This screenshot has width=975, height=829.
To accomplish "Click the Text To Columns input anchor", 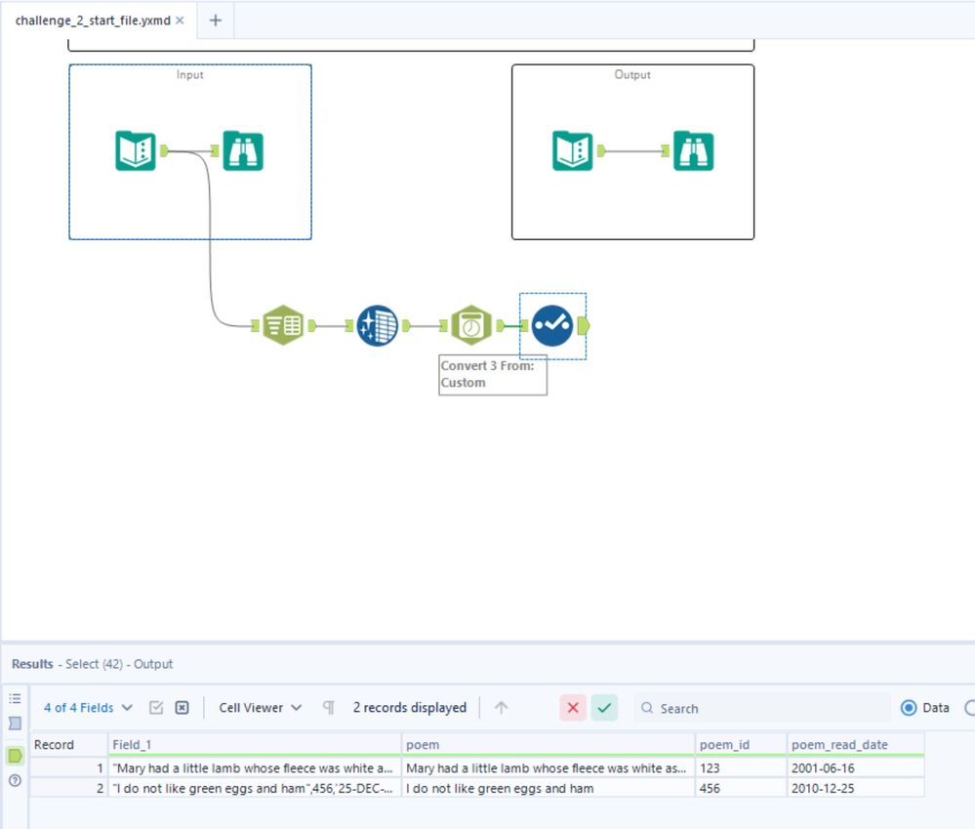I will tap(255, 325).
